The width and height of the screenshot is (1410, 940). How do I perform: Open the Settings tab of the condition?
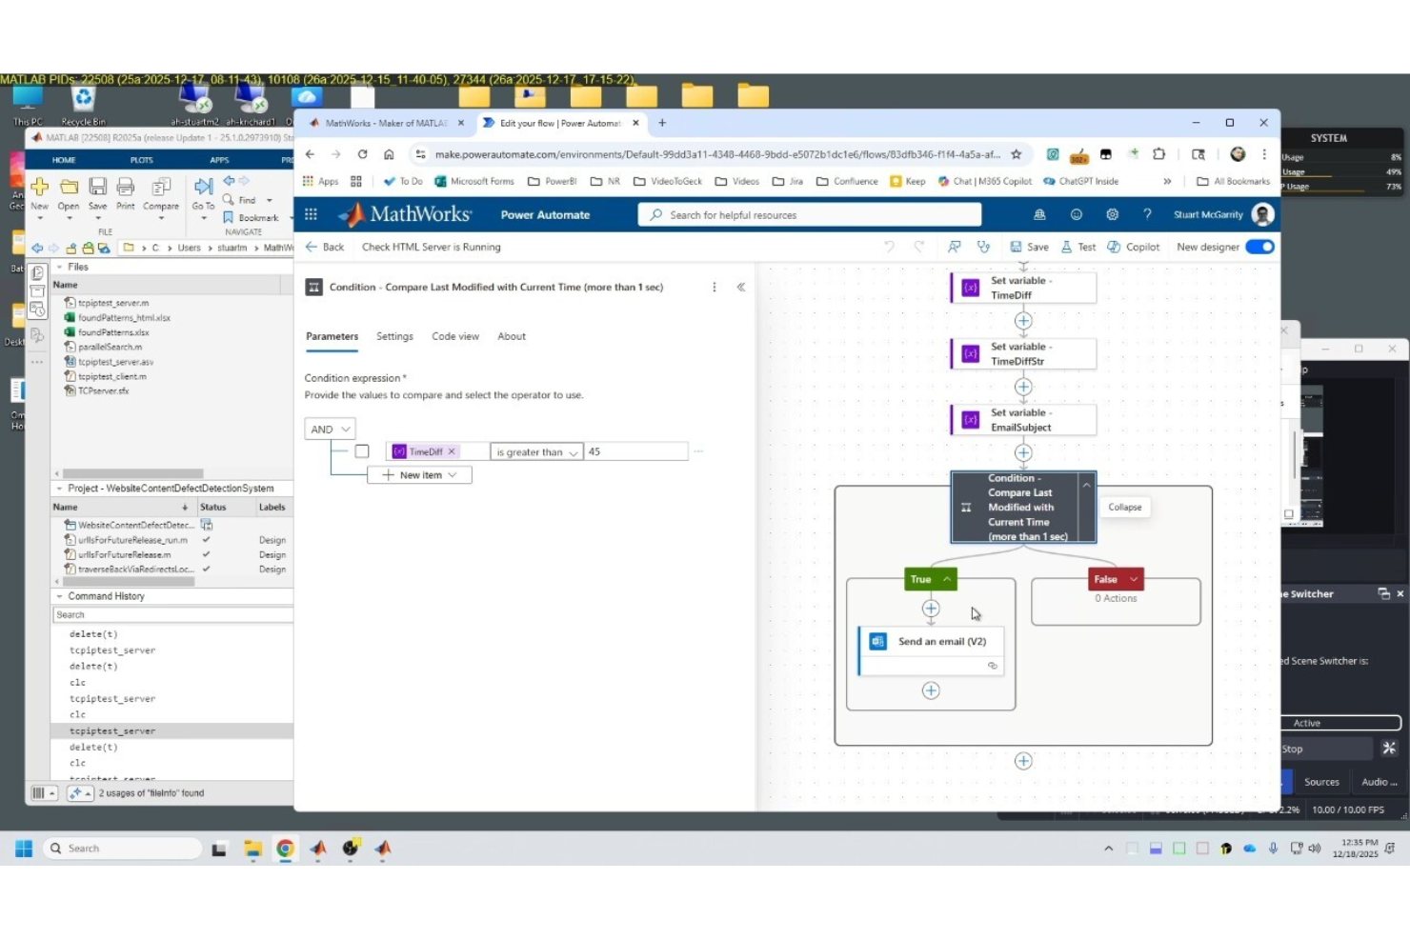coord(394,336)
